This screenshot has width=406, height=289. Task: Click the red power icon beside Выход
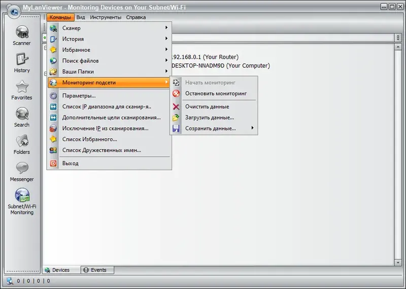coord(53,163)
